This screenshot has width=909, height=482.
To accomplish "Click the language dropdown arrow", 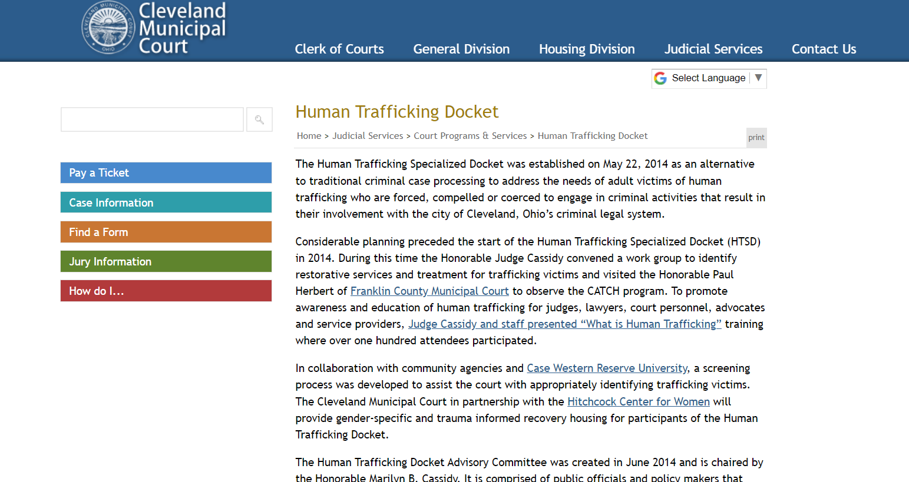I will (x=758, y=78).
